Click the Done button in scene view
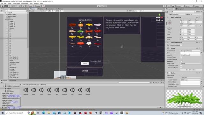The height and width of the screenshot is (115, 204). coord(85,63)
